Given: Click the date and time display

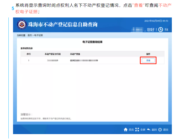Looking at the screenshot, I should [156, 21].
